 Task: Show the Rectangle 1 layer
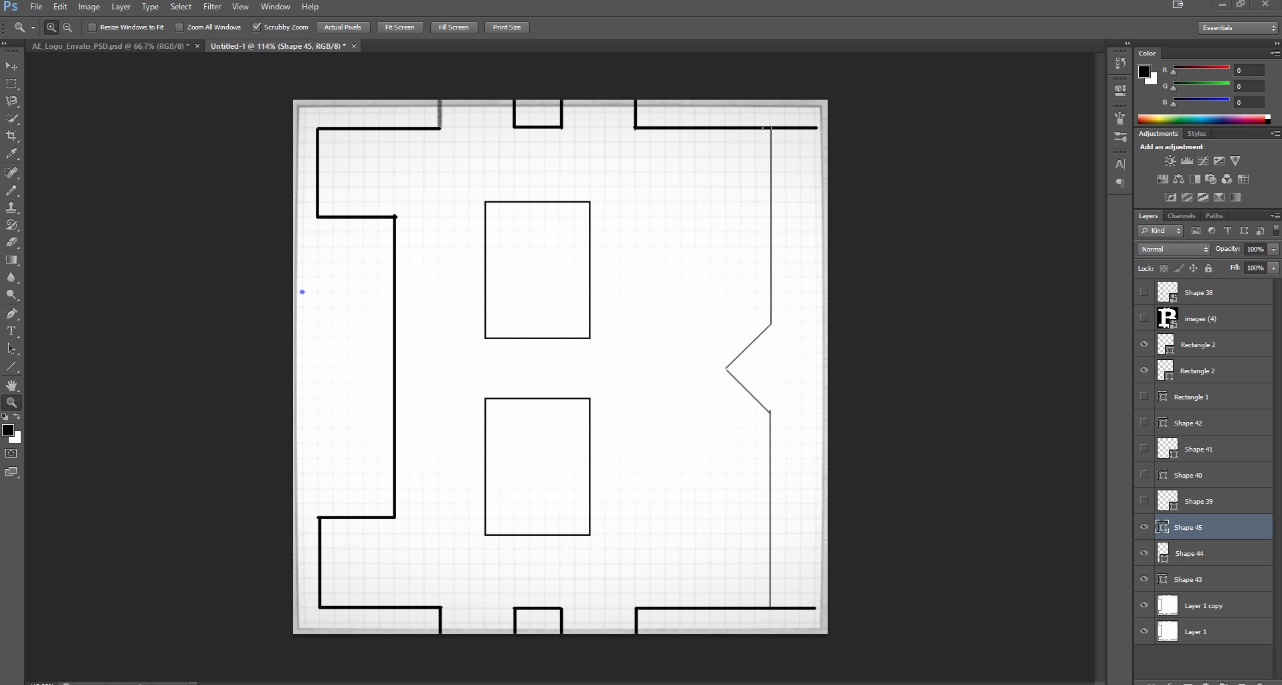[1144, 397]
